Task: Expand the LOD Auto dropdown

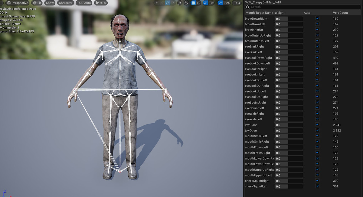Action: tap(84, 3)
